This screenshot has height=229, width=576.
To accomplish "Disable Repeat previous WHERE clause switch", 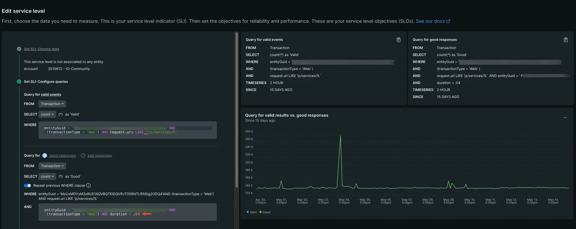I will (x=27, y=186).
